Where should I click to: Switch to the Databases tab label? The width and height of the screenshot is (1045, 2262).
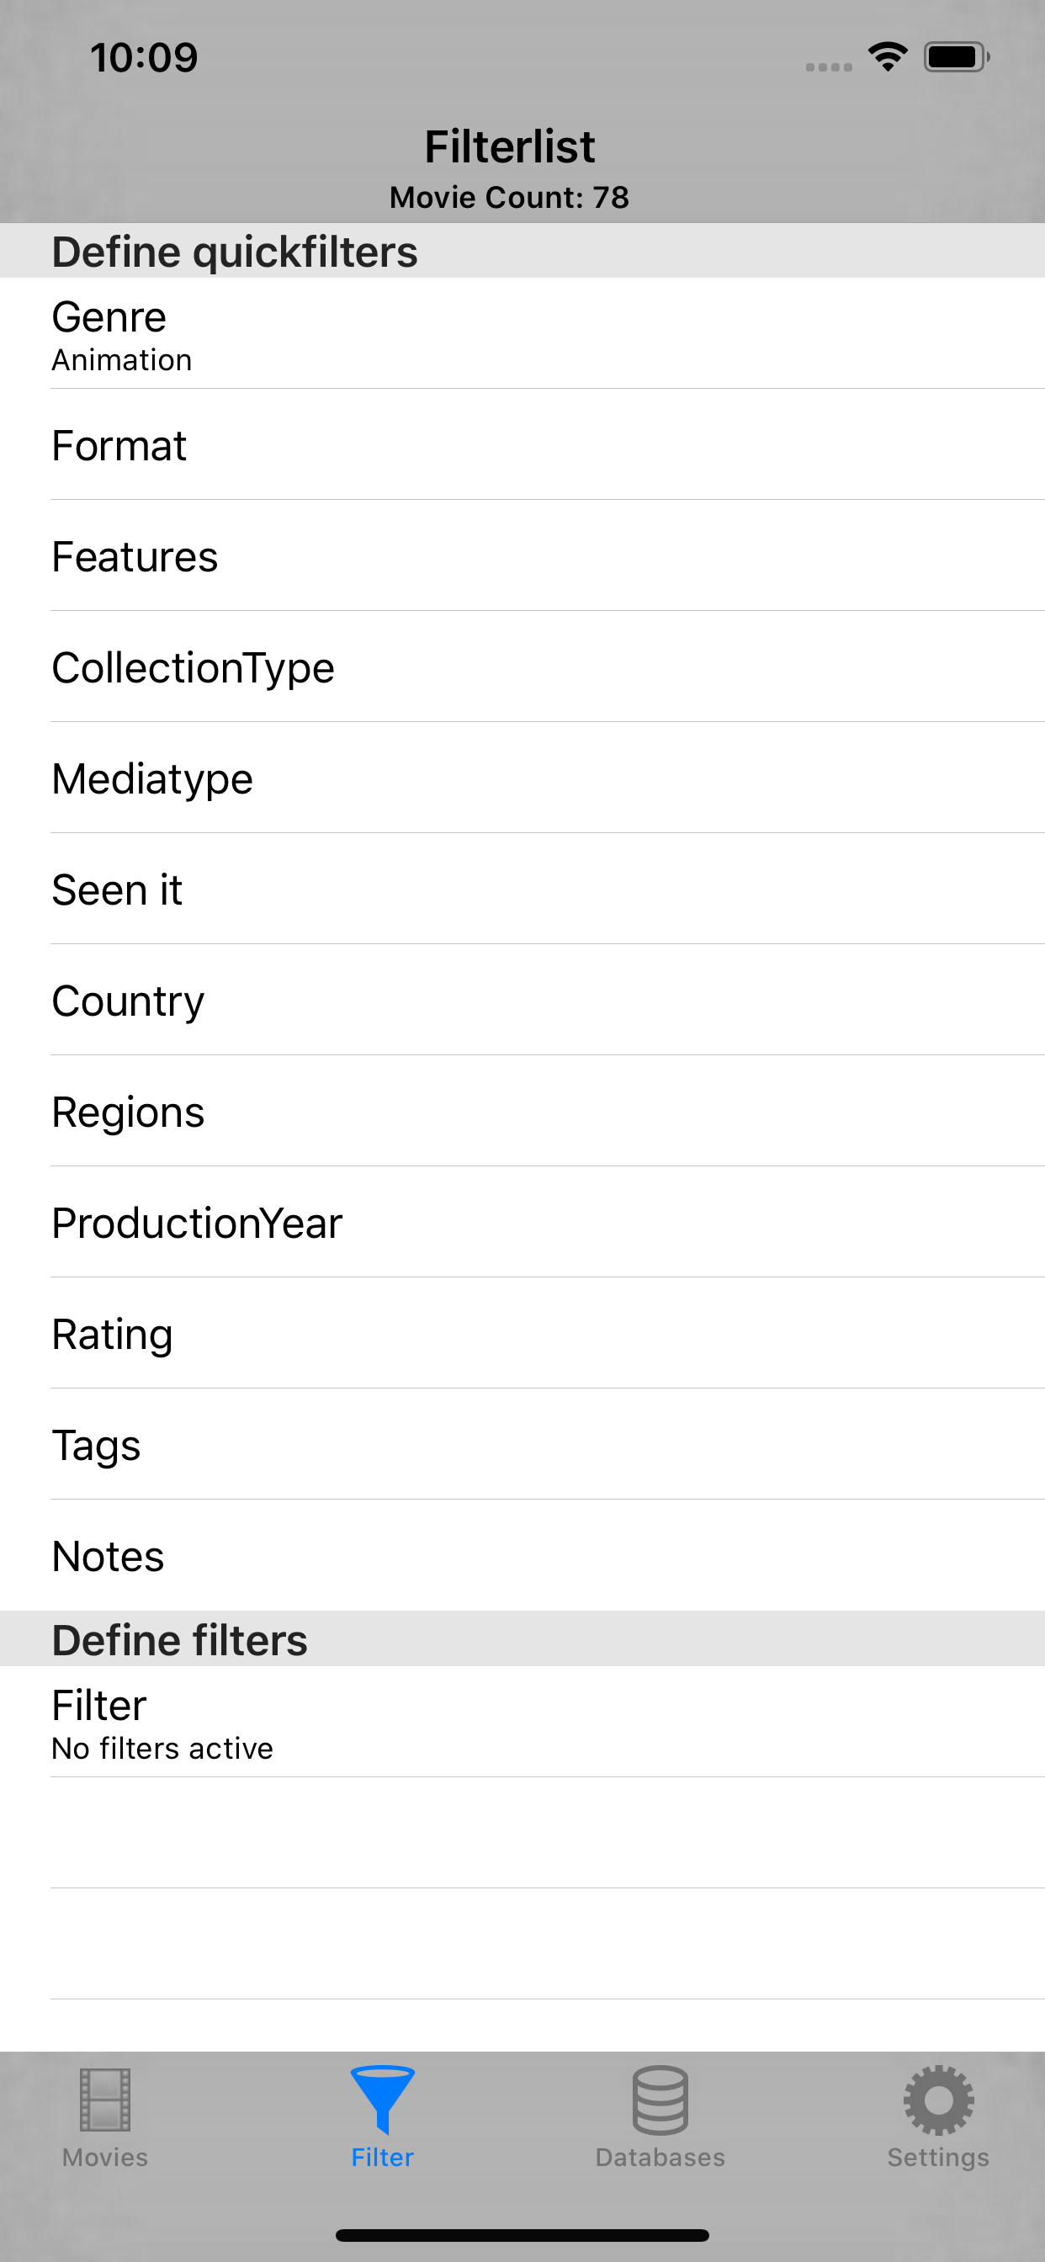660,2158
